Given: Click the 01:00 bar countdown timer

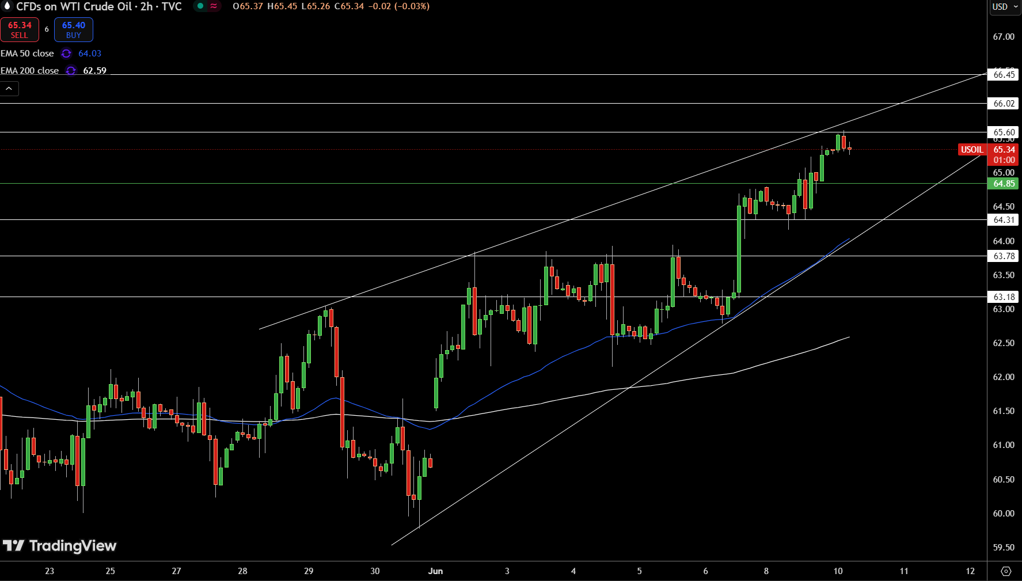Looking at the screenshot, I should point(1004,160).
